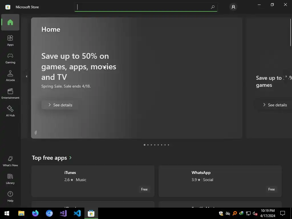Click the Spring Sale headline text

coord(79,66)
